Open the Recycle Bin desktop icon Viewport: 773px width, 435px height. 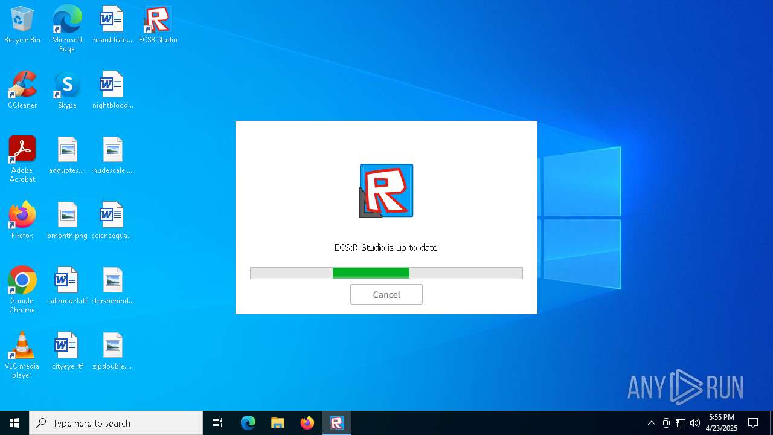22,25
